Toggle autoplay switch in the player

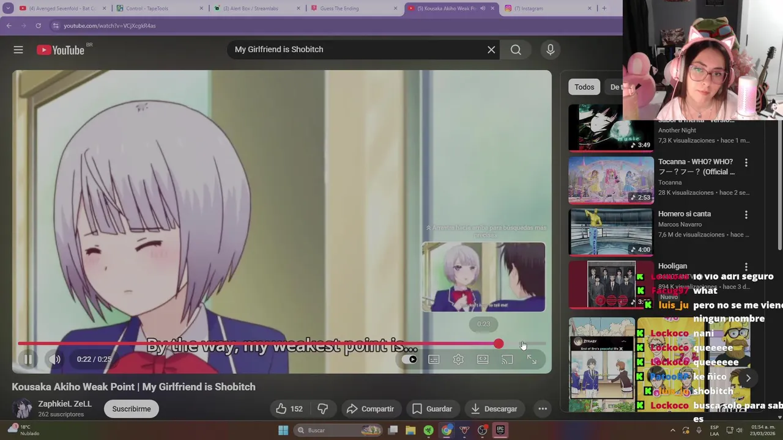(x=410, y=359)
